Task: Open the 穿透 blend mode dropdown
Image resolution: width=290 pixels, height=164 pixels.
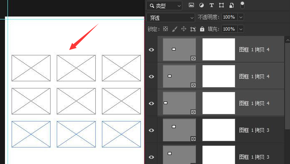Action: (171, 18)
